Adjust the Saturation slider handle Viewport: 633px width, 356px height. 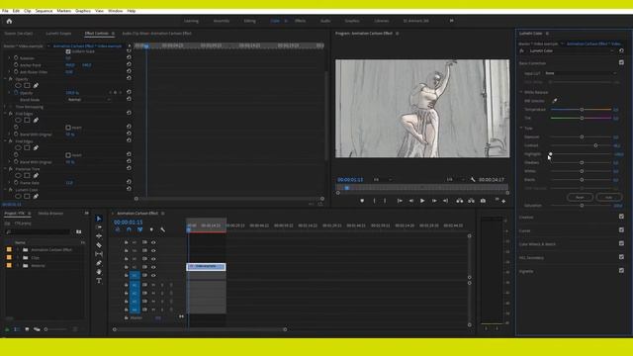582,206
